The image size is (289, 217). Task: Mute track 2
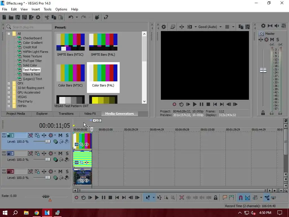pos(60,153)
